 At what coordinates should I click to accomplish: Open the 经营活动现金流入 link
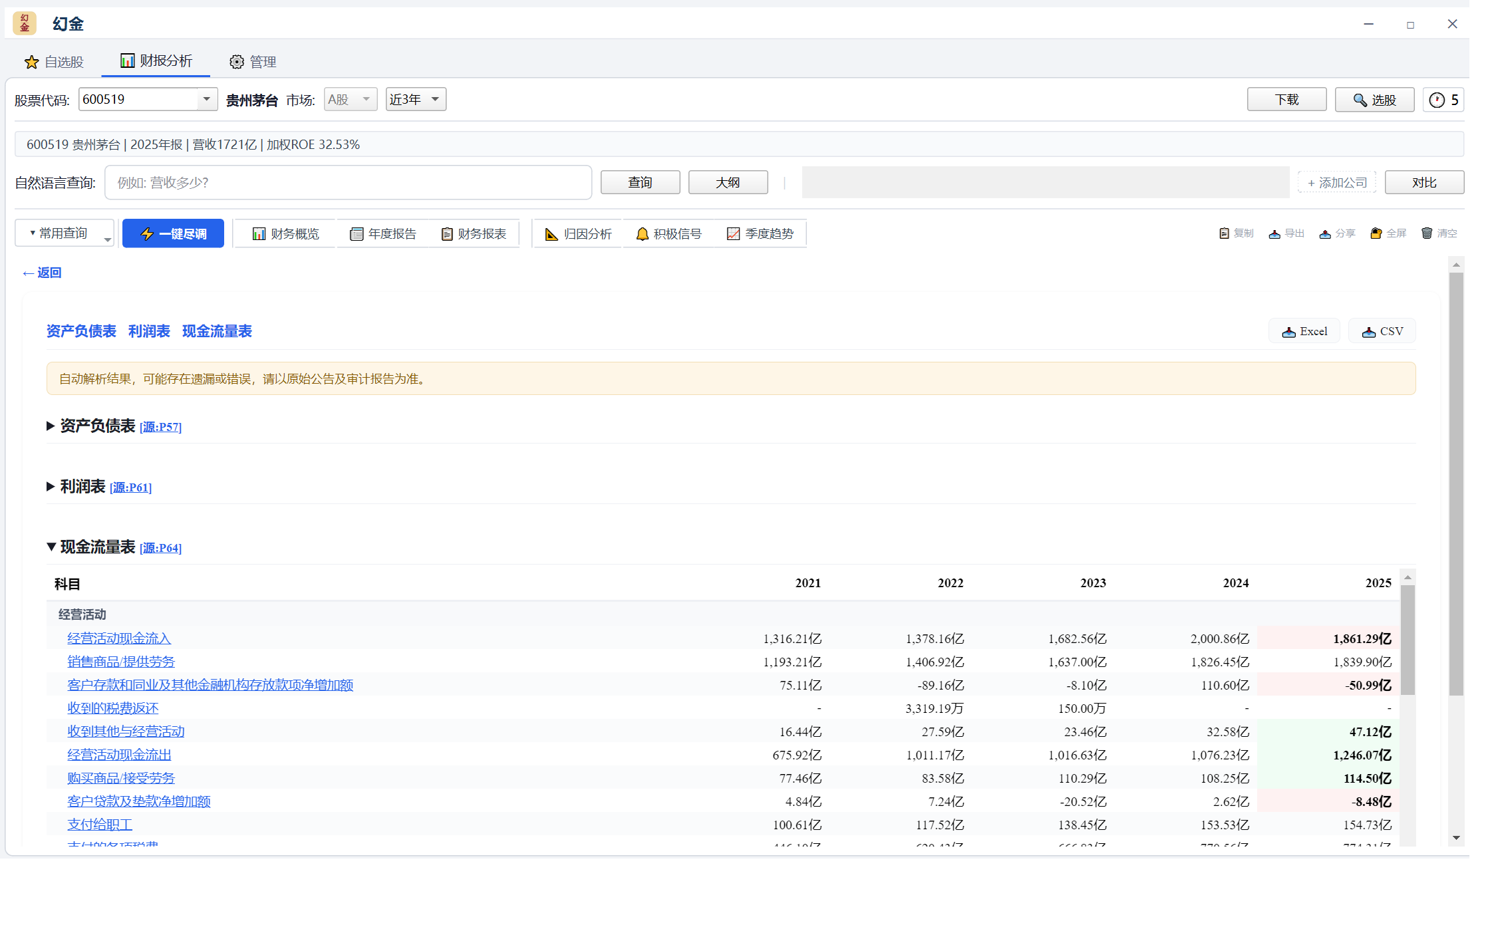119,638
